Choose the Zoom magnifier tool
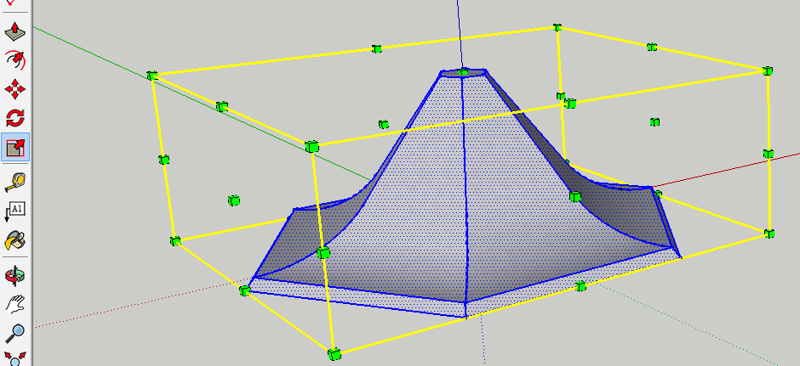Image resolution: width=800 pixels, height=366 pixels. click(x=15, y=333)
